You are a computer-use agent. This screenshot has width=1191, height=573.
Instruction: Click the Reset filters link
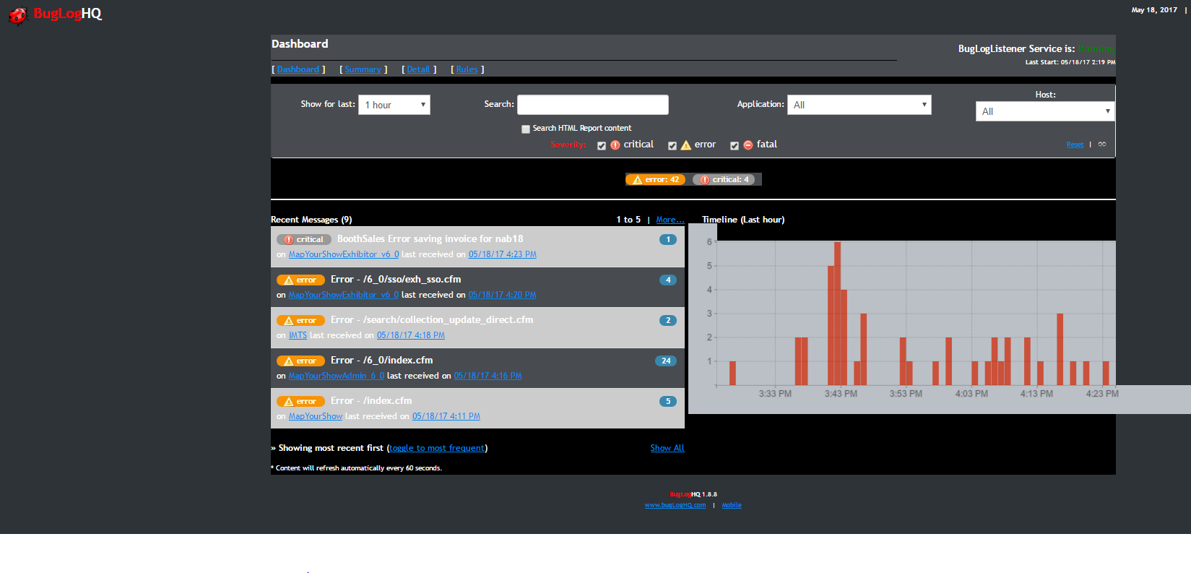[1075, 145]
